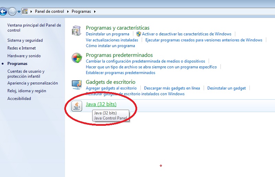Open Programas predeterminados heading
Image resolution: width=275 pixels, height=177 pixels.
tap(119, 55)
